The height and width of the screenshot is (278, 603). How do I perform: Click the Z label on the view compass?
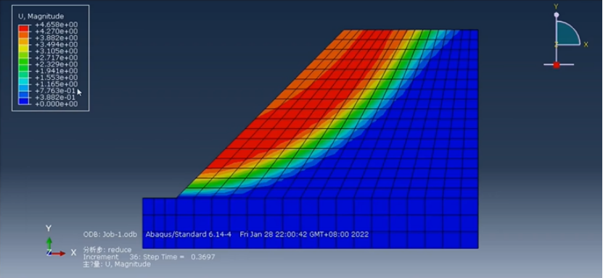tap(555, 45)
